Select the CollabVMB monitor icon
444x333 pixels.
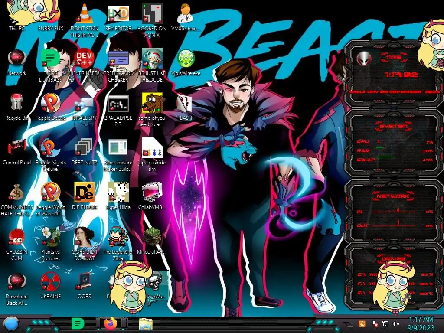[152, 196]
